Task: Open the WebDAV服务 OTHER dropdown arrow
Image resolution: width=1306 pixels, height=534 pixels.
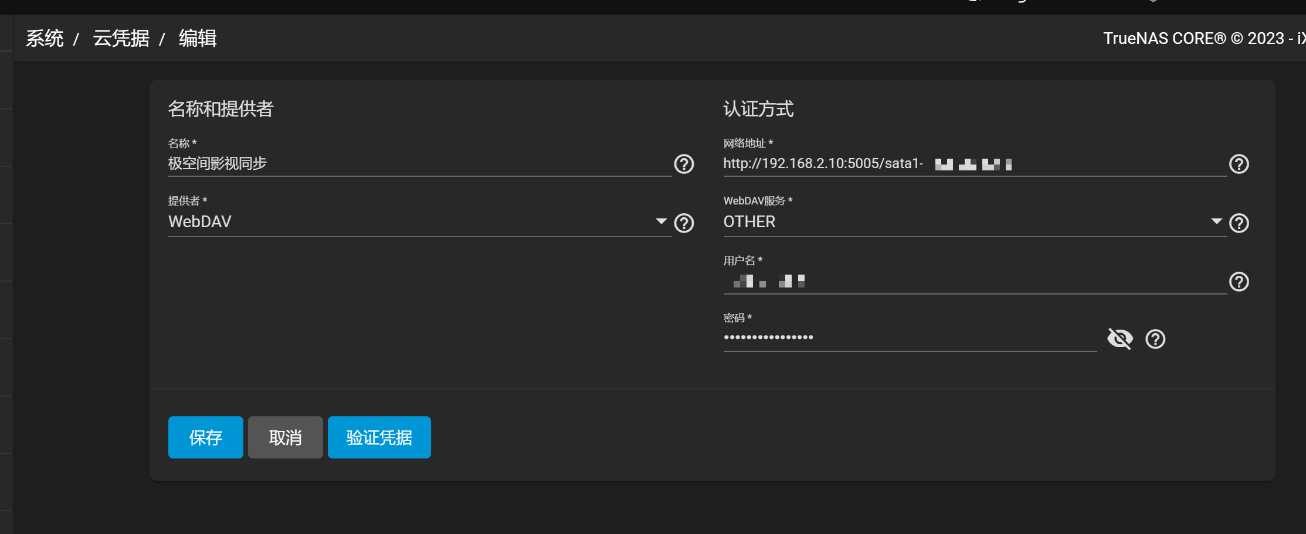Action: coord(1216,221)
